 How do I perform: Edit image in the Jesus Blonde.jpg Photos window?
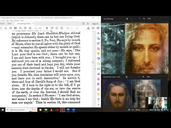click(127, 19)
